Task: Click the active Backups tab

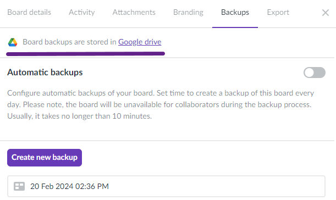Action: click(235, 13)
